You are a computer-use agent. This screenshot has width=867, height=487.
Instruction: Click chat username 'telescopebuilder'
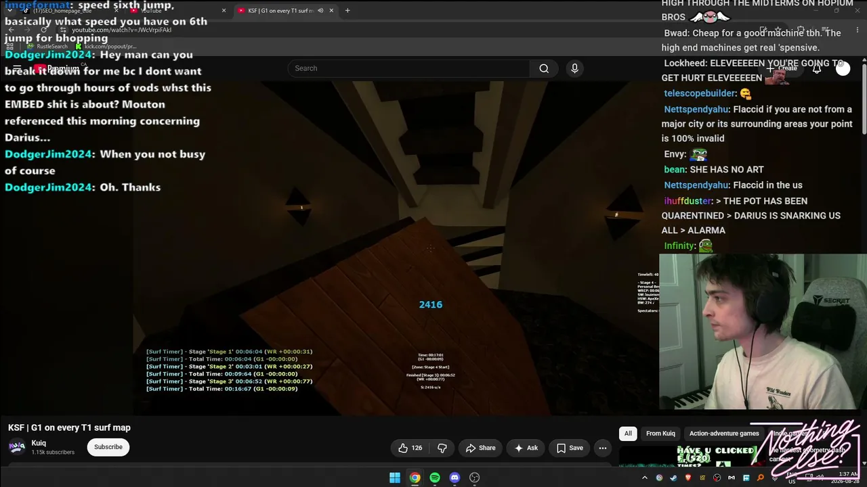pyautogui.click(x=700, y=93)
